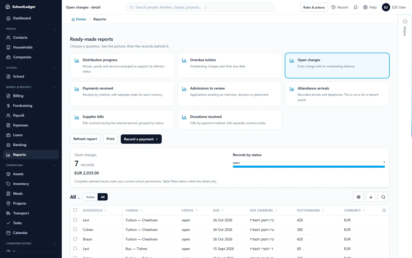Switch the view toggle to Active

point(90,197)
